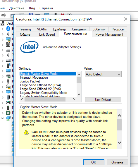Select Legacy Switch Compatibility Mode setting
Image resolution: width=138 pixels, height=167 pixels.
pyautogui.click(x=48, y=93)
